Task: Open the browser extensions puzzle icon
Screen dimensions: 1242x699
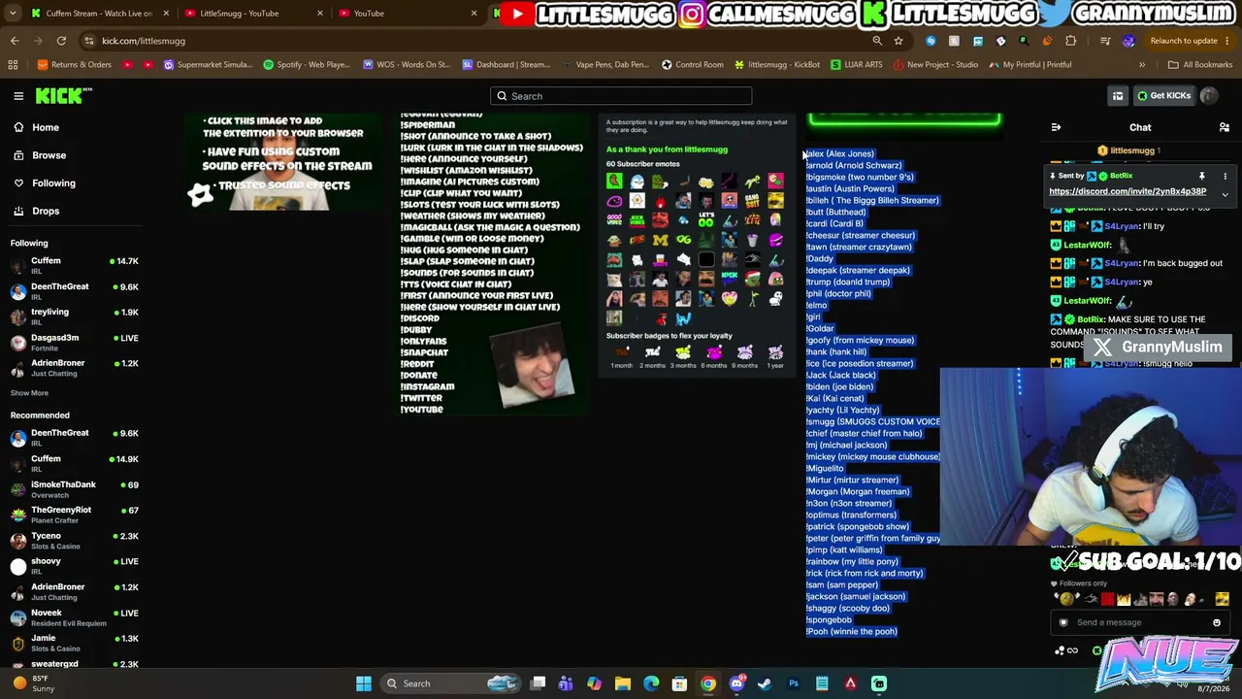Action: (x=1071, y=41)
